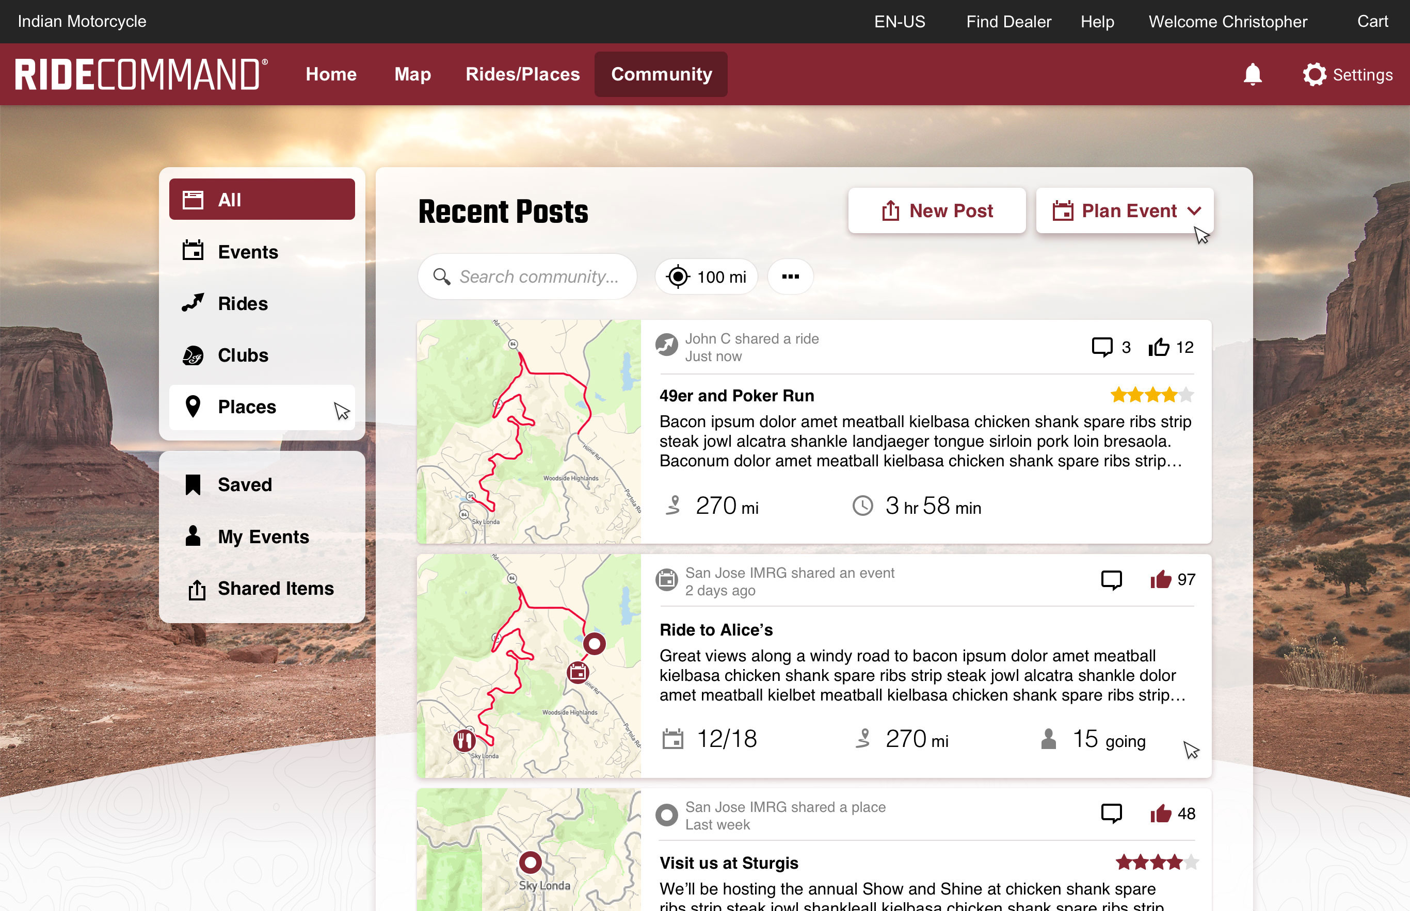The width and height of the screenshot is (1410, 911).
Task: Click the place marker at Sky Londa map
Action: coord(530,862)
